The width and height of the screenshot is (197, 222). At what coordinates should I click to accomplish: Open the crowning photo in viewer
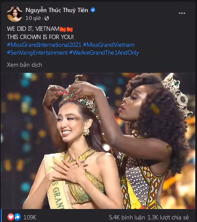(98, 141)
